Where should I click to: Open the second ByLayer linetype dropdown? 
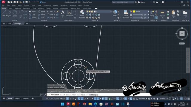point(141,18)
